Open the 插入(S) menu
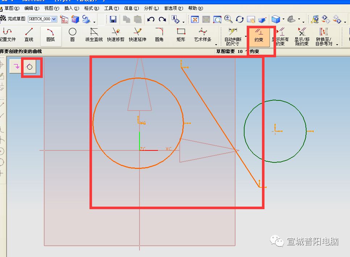 click(x=72, y=8)
